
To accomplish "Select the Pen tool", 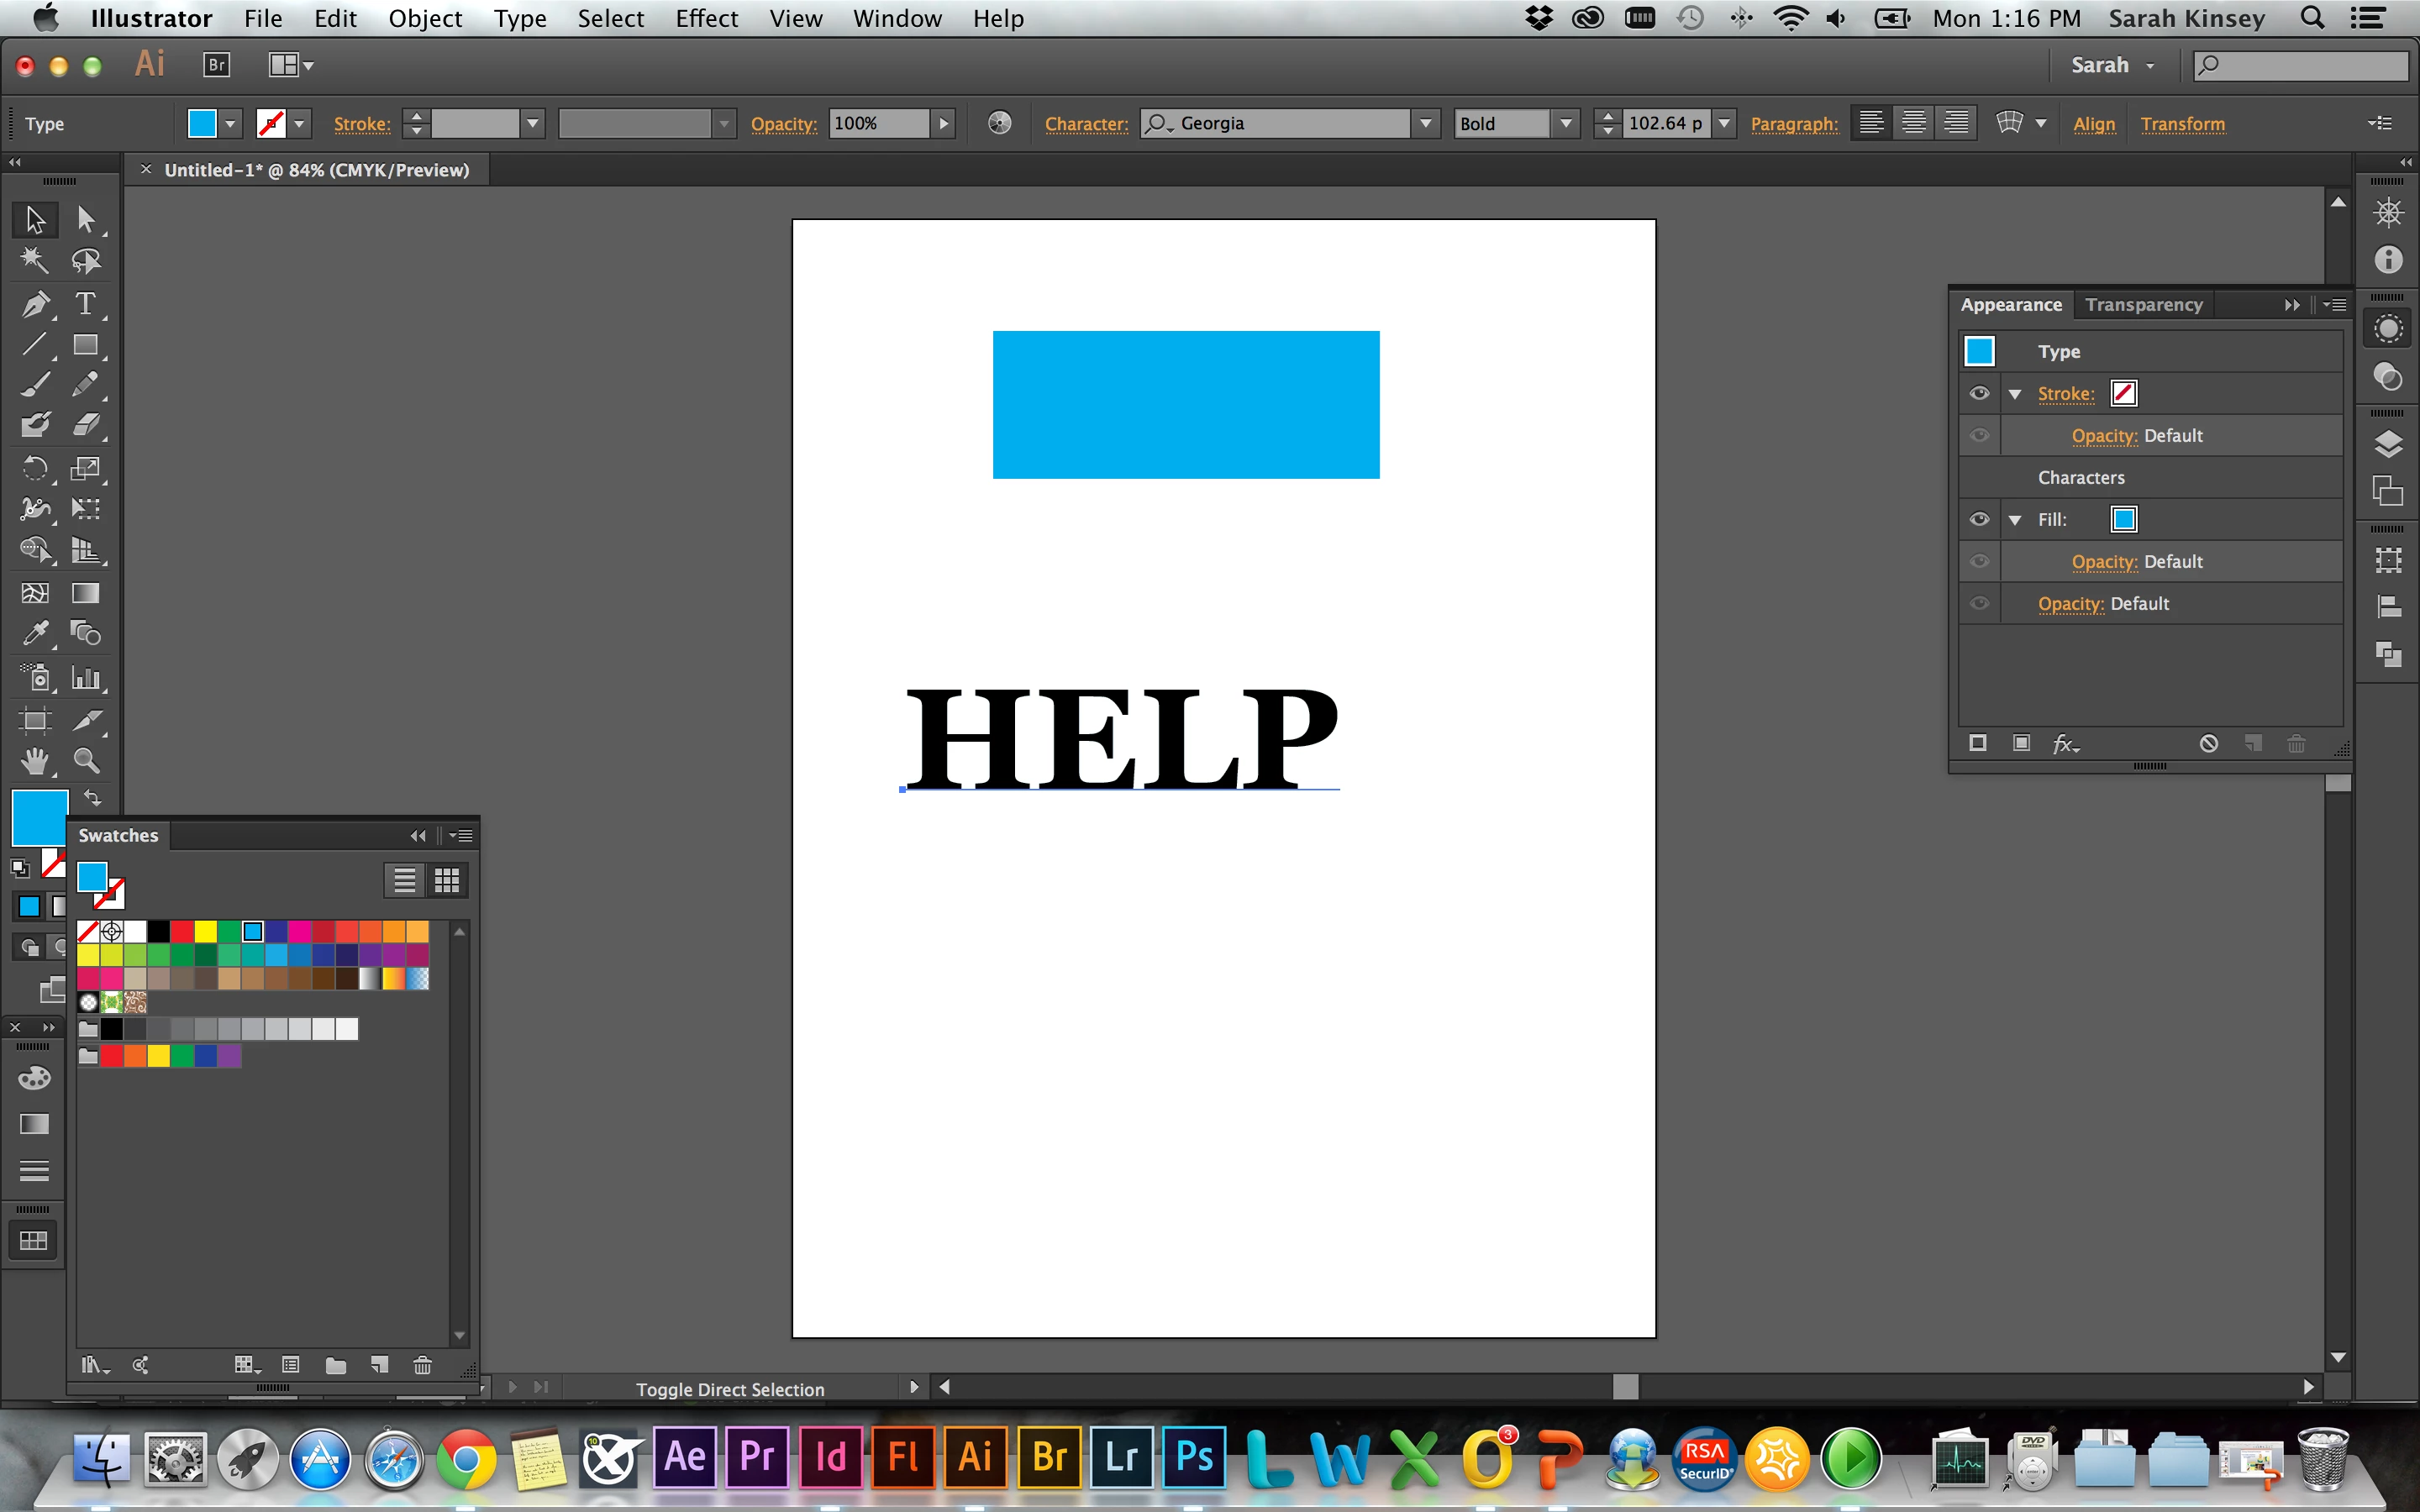I will pyautogui.click(x=35, y=303).
